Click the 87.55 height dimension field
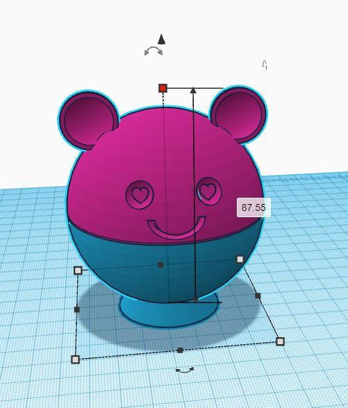This screenshot has width=348, height=408. tap(254, 207)
